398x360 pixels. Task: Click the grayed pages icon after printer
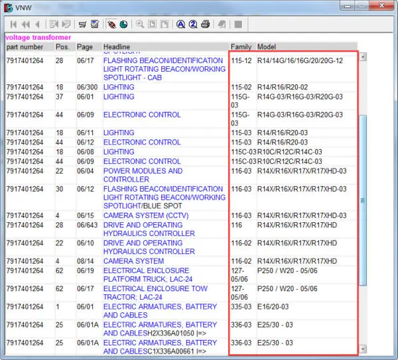click(222, 25)
